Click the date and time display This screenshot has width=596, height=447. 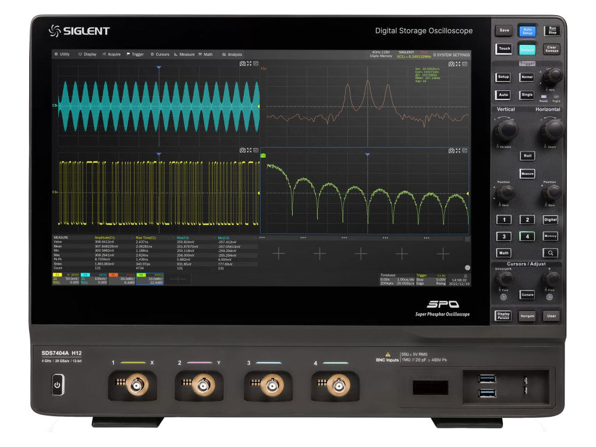point(459,282)
